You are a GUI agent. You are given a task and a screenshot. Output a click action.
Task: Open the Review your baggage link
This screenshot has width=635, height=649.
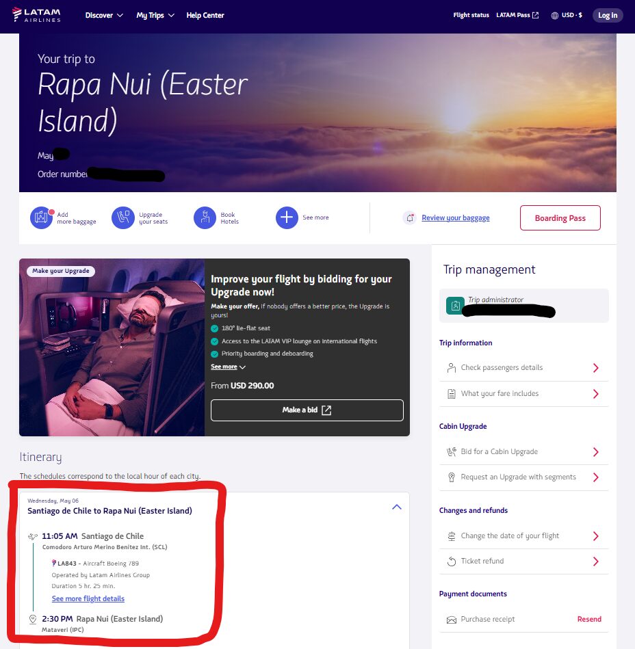pyautogui.click(x=456, y=217)
